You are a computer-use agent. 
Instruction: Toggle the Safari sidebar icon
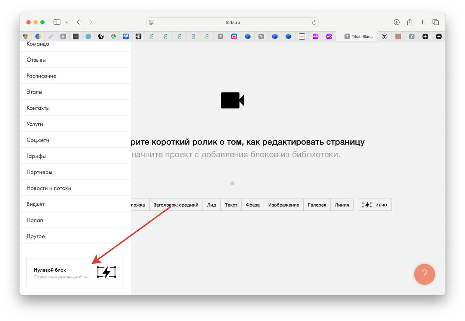pos(57,22)
